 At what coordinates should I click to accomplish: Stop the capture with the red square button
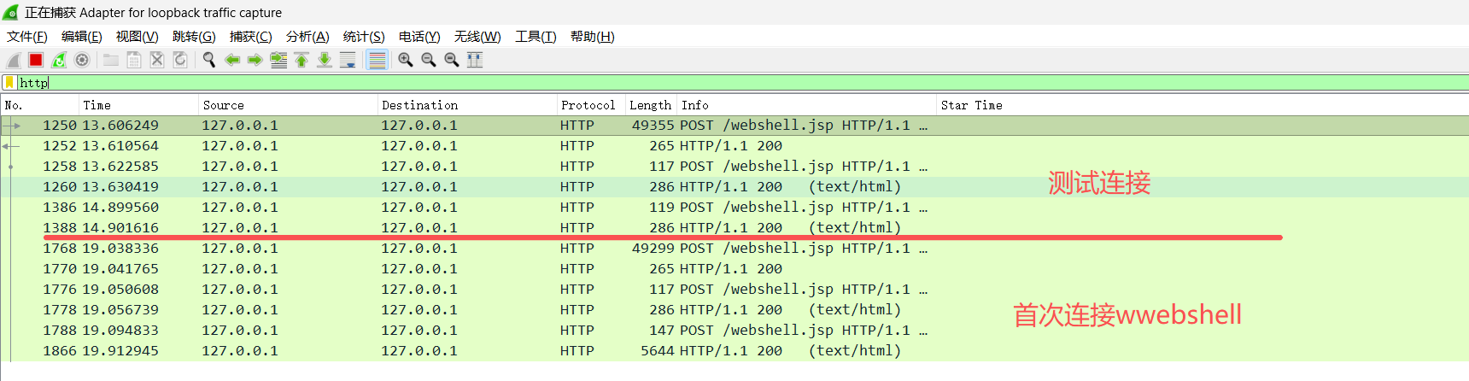coord(36,60)
